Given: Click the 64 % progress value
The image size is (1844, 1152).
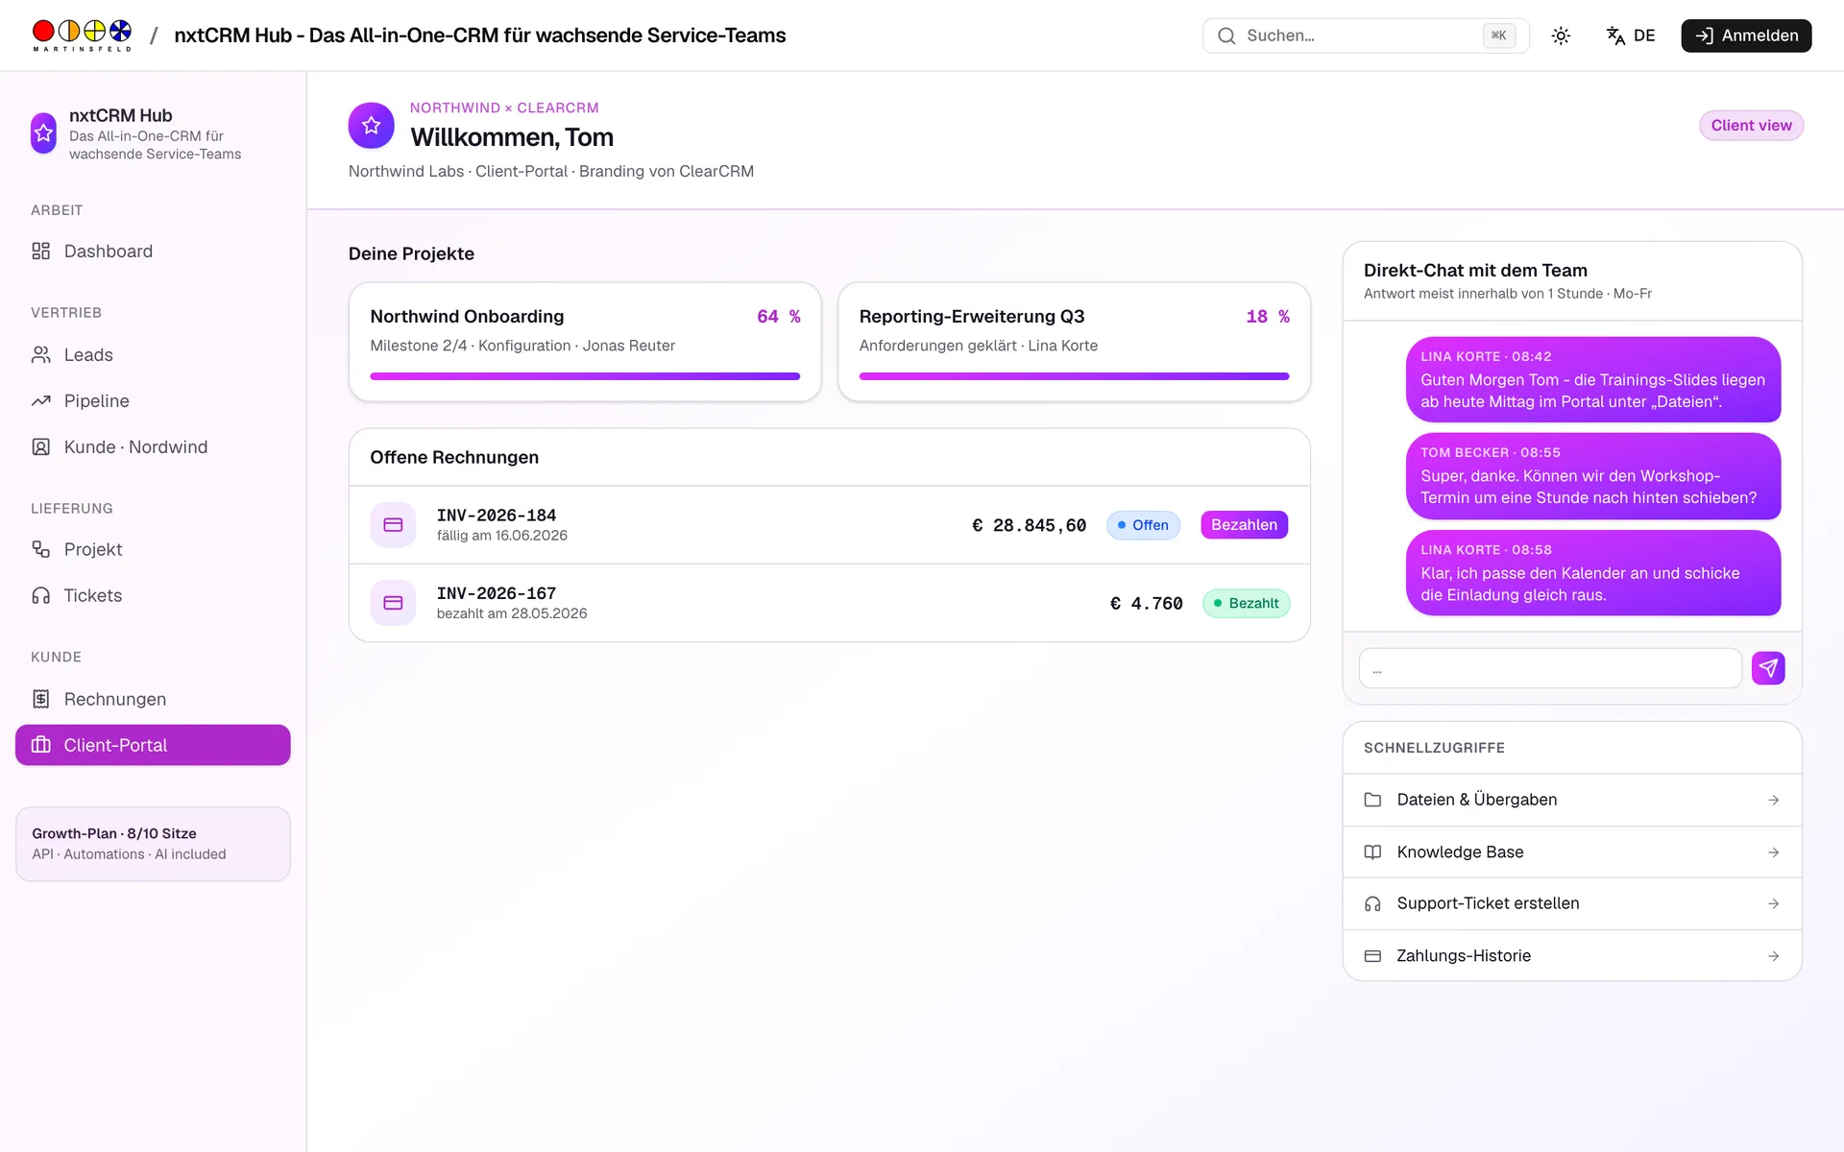Looking at the screenshot, I should pyautogui.click(x=779, y=317).
